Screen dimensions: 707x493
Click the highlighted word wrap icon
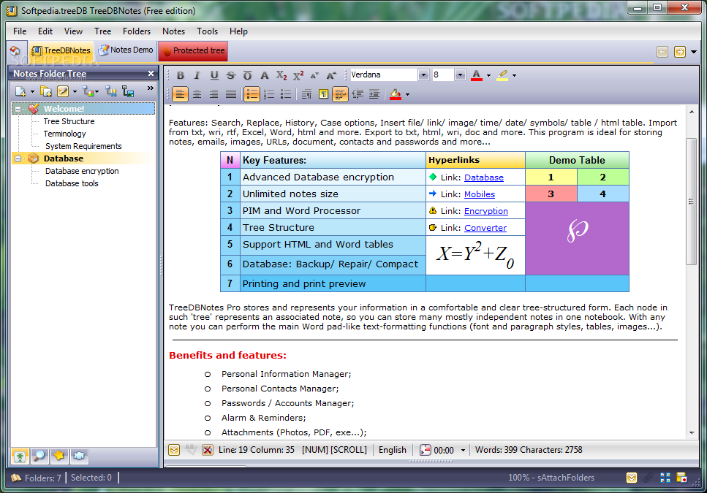pos(341,94)
